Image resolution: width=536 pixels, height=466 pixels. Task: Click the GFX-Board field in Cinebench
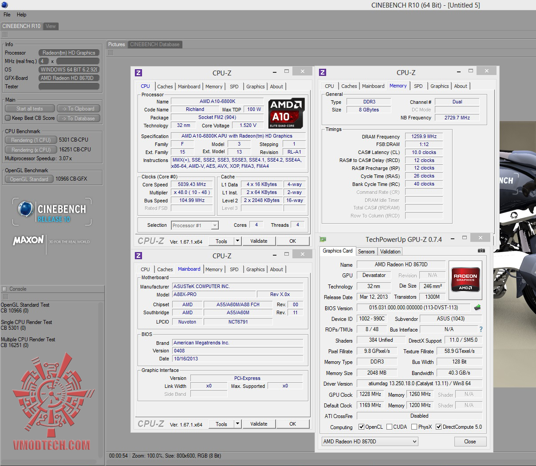tap(69, 78)
